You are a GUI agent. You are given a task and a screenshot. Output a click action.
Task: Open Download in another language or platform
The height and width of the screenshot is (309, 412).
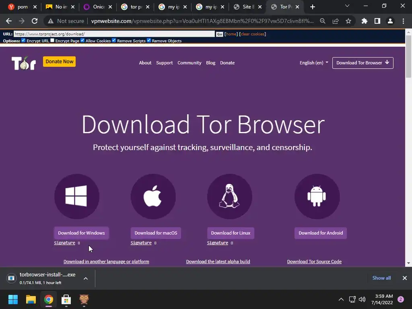tap(106, 262)
